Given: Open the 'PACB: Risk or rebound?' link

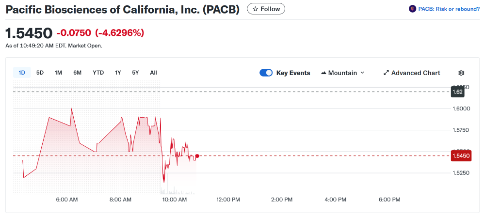Looking at the screenshot, I should pos(449,9).
